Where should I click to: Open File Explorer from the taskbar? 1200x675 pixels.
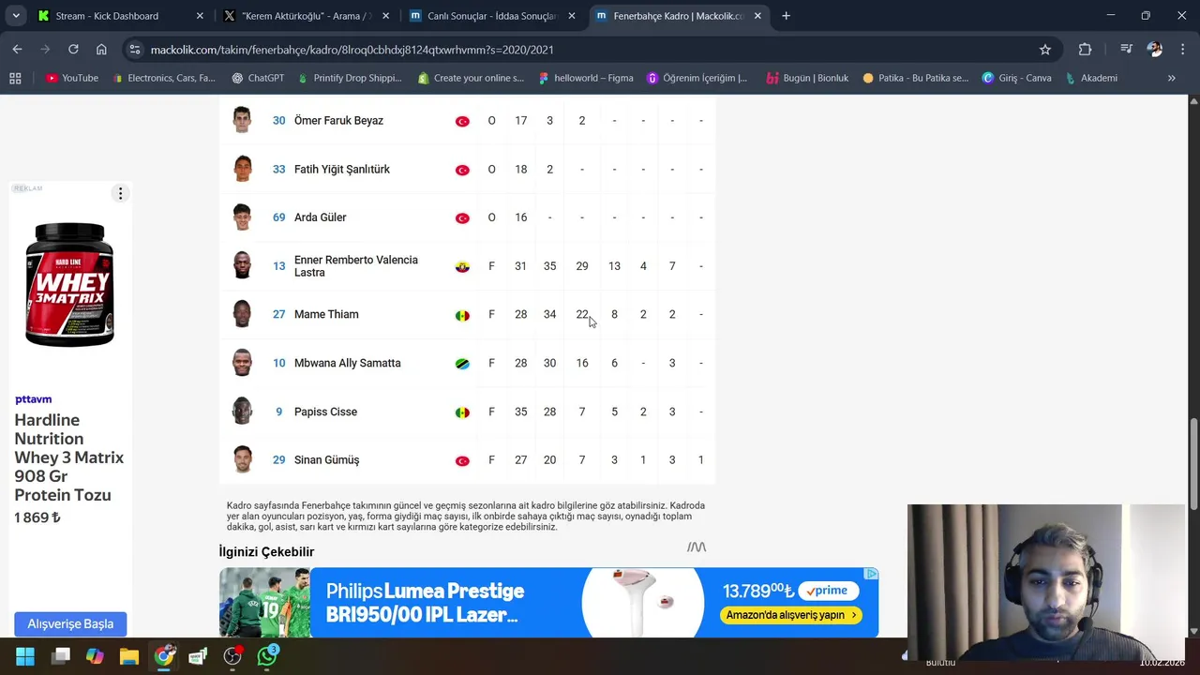pos(129,656)
